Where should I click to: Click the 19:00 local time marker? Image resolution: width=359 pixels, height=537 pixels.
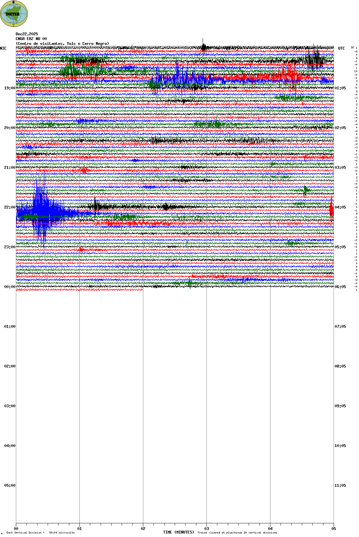click(x=10, y=88)
